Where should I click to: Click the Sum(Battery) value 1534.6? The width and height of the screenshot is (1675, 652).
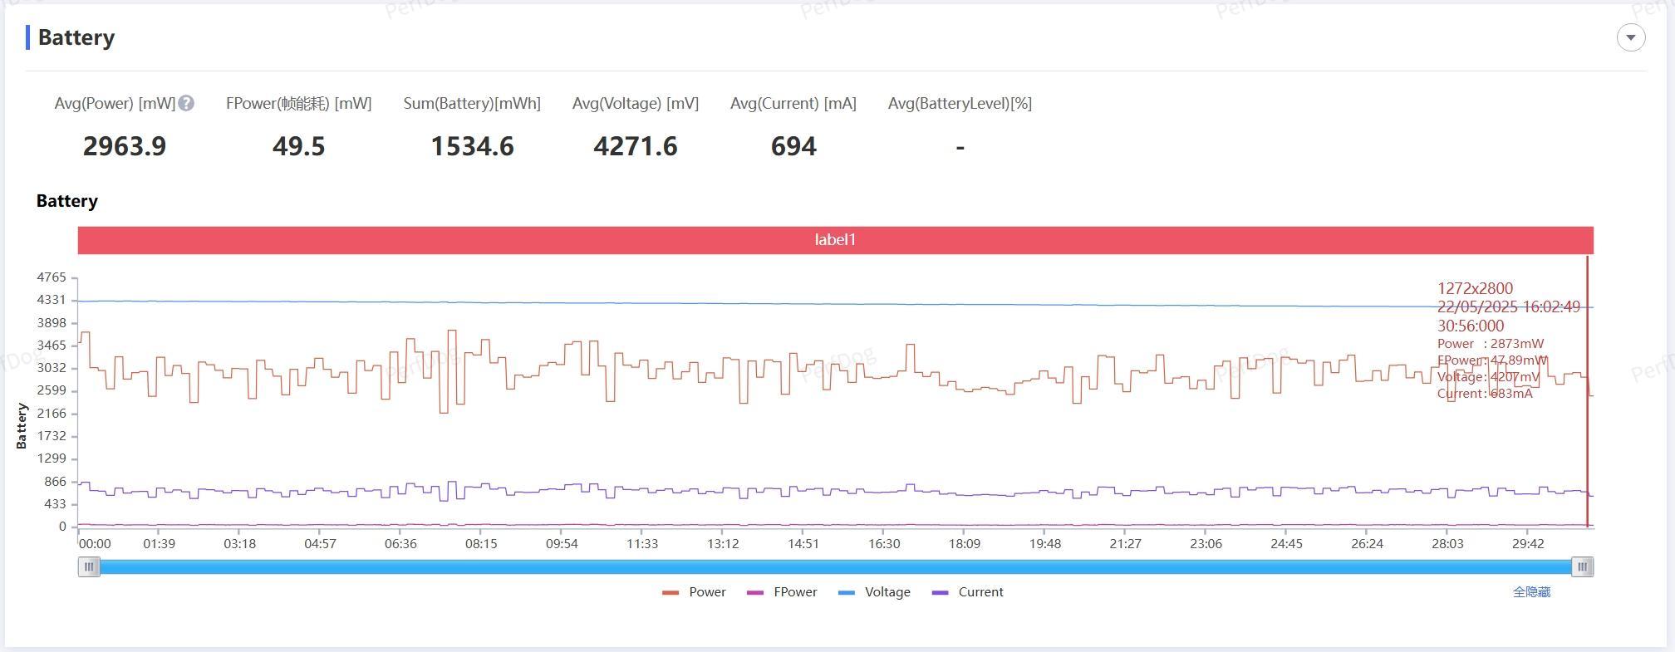coord(472,146)
